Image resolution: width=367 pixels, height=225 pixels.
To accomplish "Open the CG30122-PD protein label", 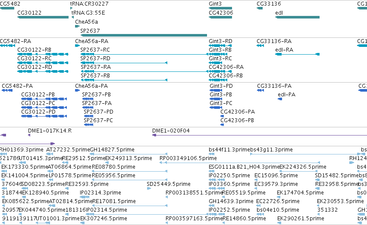I will pos(38,112).
